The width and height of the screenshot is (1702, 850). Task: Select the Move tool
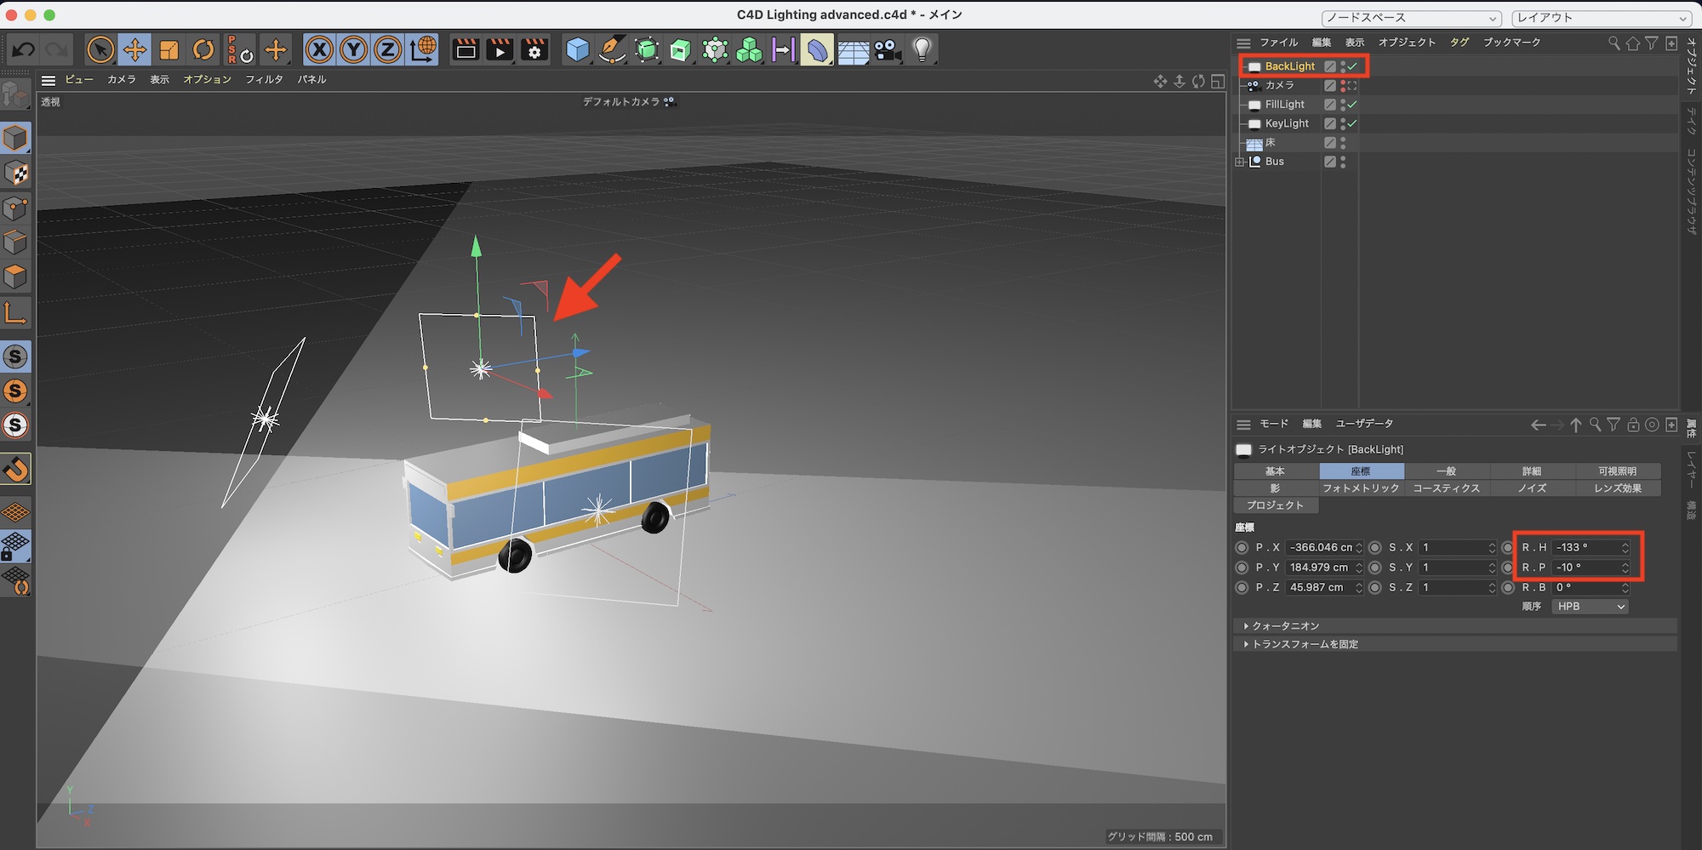coord(134,50)
